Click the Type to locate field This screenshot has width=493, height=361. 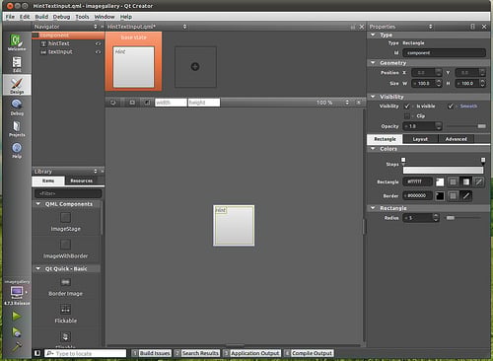coord(86,353)
